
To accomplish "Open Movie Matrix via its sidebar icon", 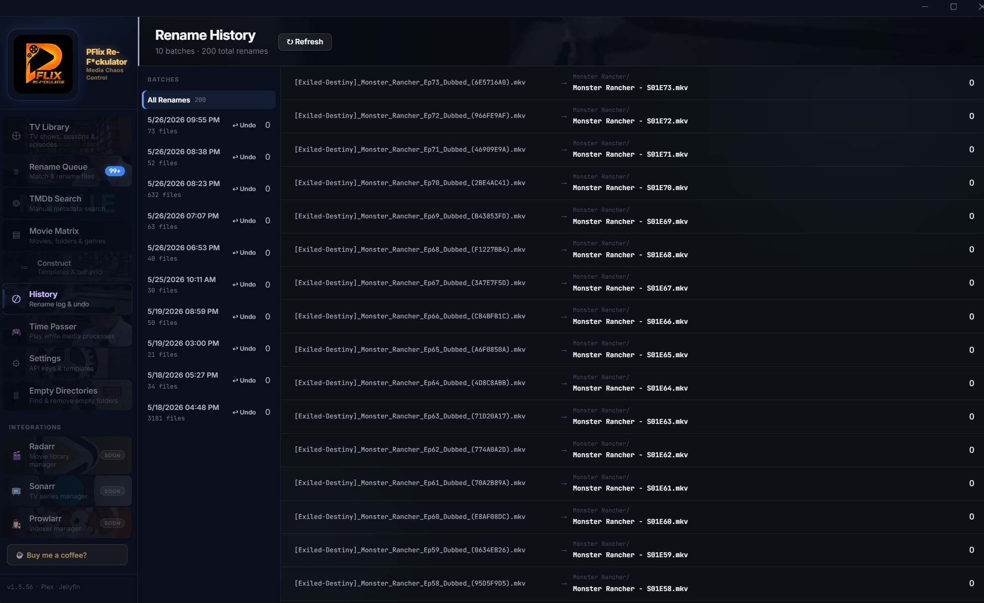I will tap(16, 235).
